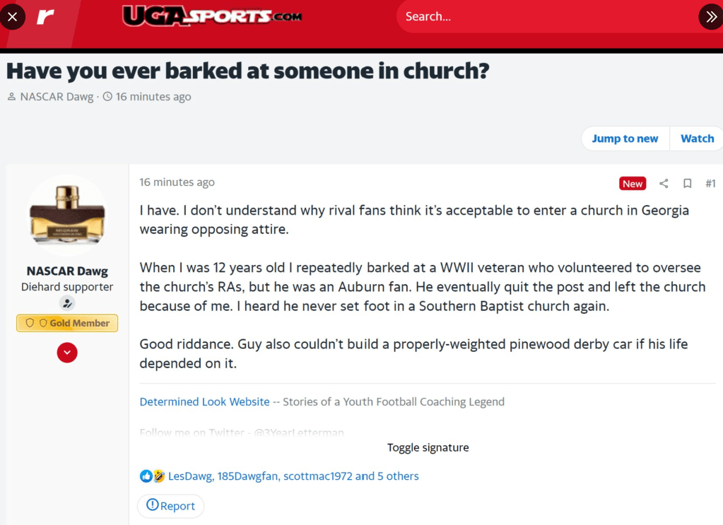Open the Determined Look Website link

[x=204, y=401]
